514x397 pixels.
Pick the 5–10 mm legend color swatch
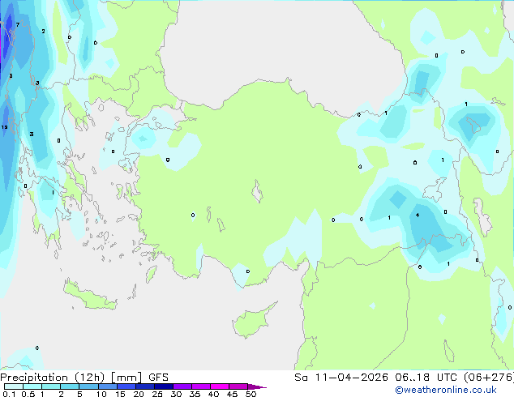coord(88,386)
